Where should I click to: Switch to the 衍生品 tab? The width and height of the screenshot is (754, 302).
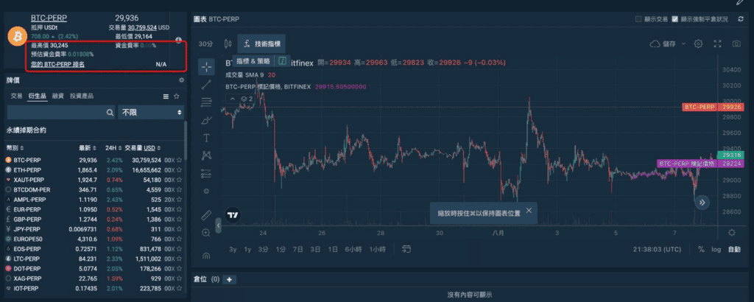(38, 96)
